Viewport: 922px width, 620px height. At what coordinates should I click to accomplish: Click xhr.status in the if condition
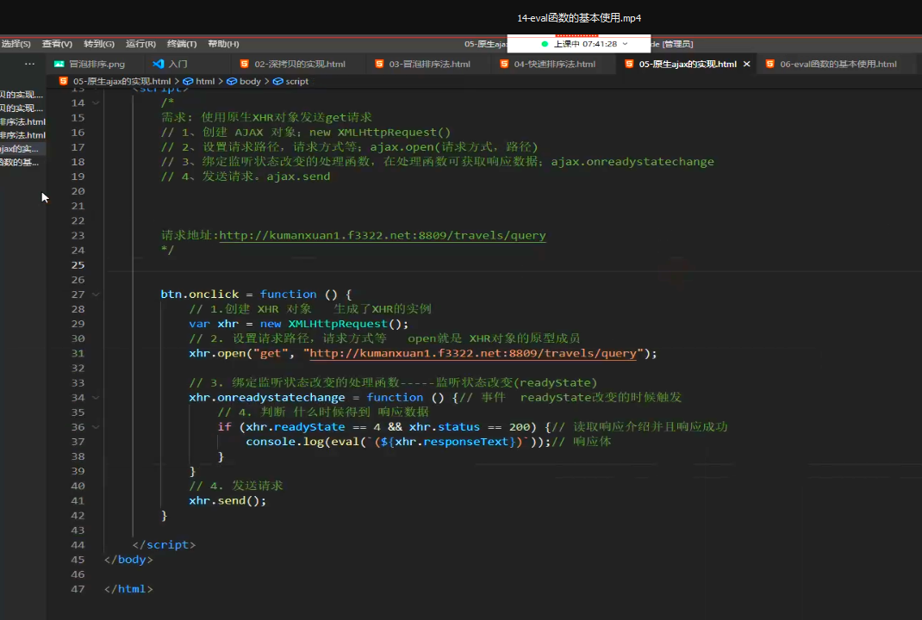coord(445,426)
